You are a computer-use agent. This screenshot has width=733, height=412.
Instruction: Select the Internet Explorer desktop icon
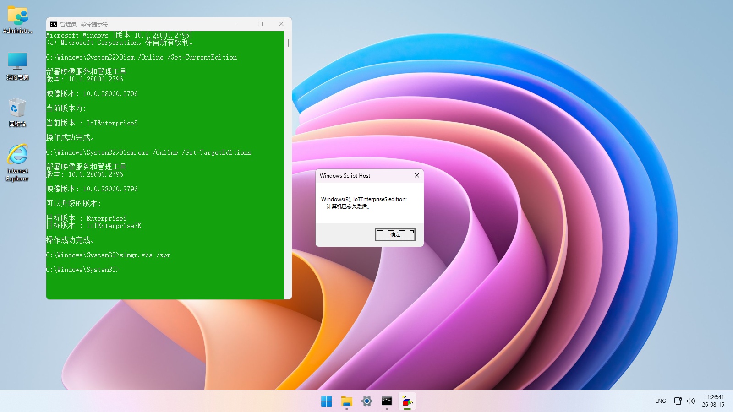(17, 163)
